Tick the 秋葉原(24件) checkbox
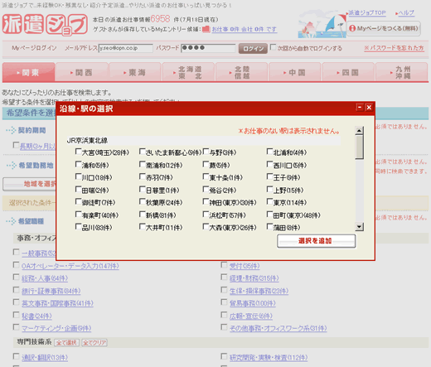Viewport: 431px width, 367px height. point(142,202)
